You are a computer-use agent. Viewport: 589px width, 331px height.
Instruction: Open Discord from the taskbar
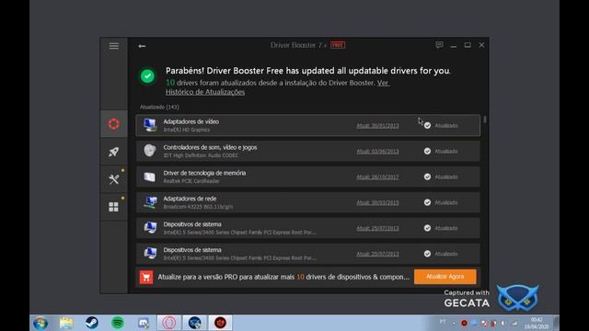(144, 323)
